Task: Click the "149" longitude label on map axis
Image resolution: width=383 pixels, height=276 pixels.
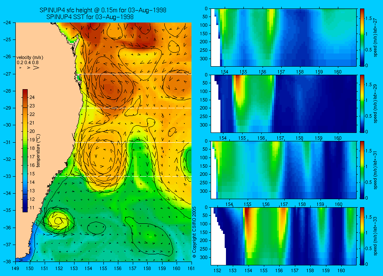Action: click(x=15, y=268)
